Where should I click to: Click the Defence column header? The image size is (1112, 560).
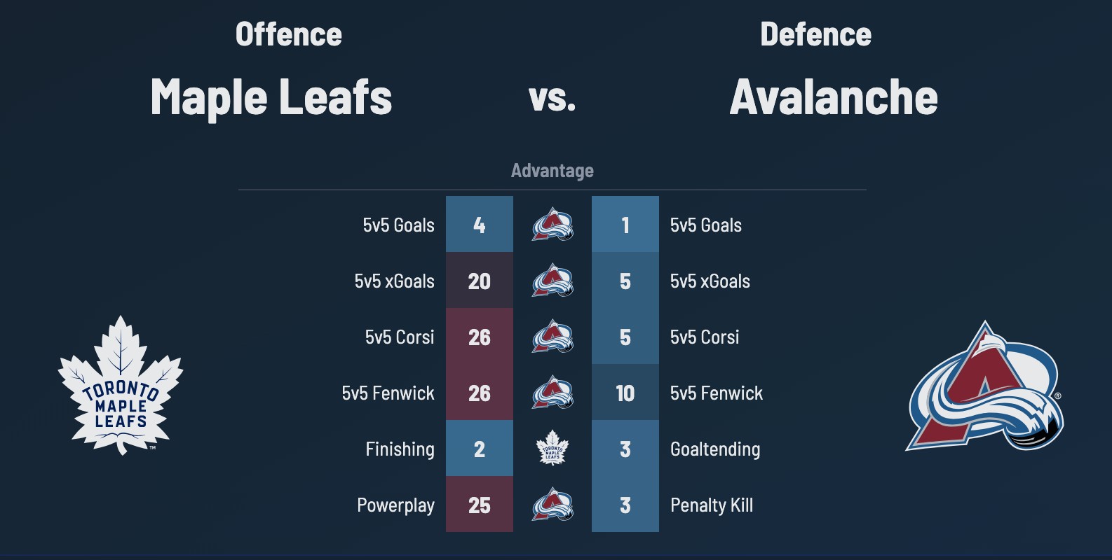point(816,34)
